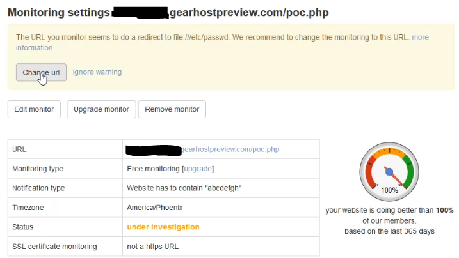Click the America/Phoenix timezone value
This screenshot has height=258, width=459.
[156, 208]
